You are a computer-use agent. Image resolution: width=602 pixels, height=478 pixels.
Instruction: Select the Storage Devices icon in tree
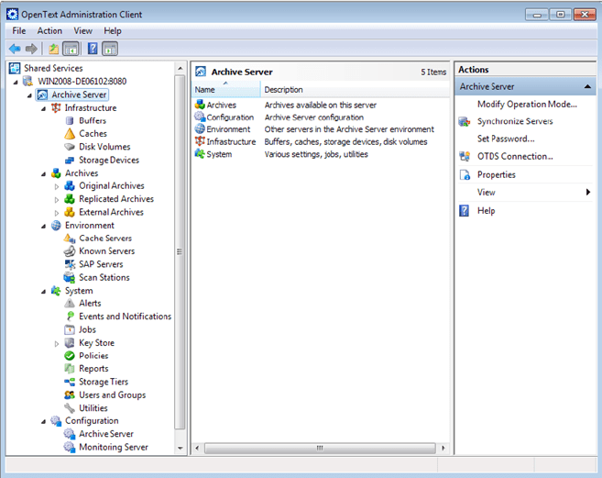coord(70,160)
